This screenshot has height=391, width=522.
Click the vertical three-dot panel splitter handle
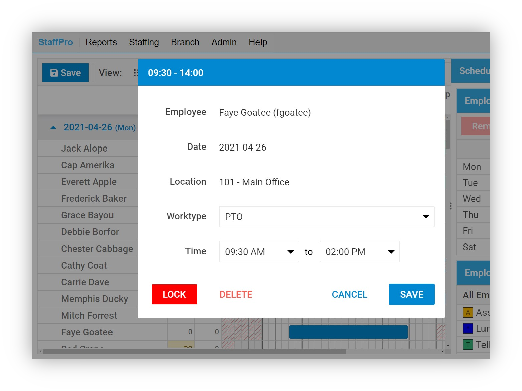click(451, 206)
